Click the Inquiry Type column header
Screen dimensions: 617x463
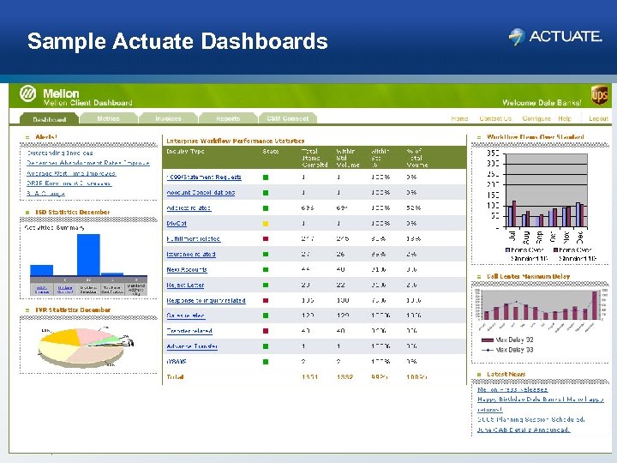185,151
